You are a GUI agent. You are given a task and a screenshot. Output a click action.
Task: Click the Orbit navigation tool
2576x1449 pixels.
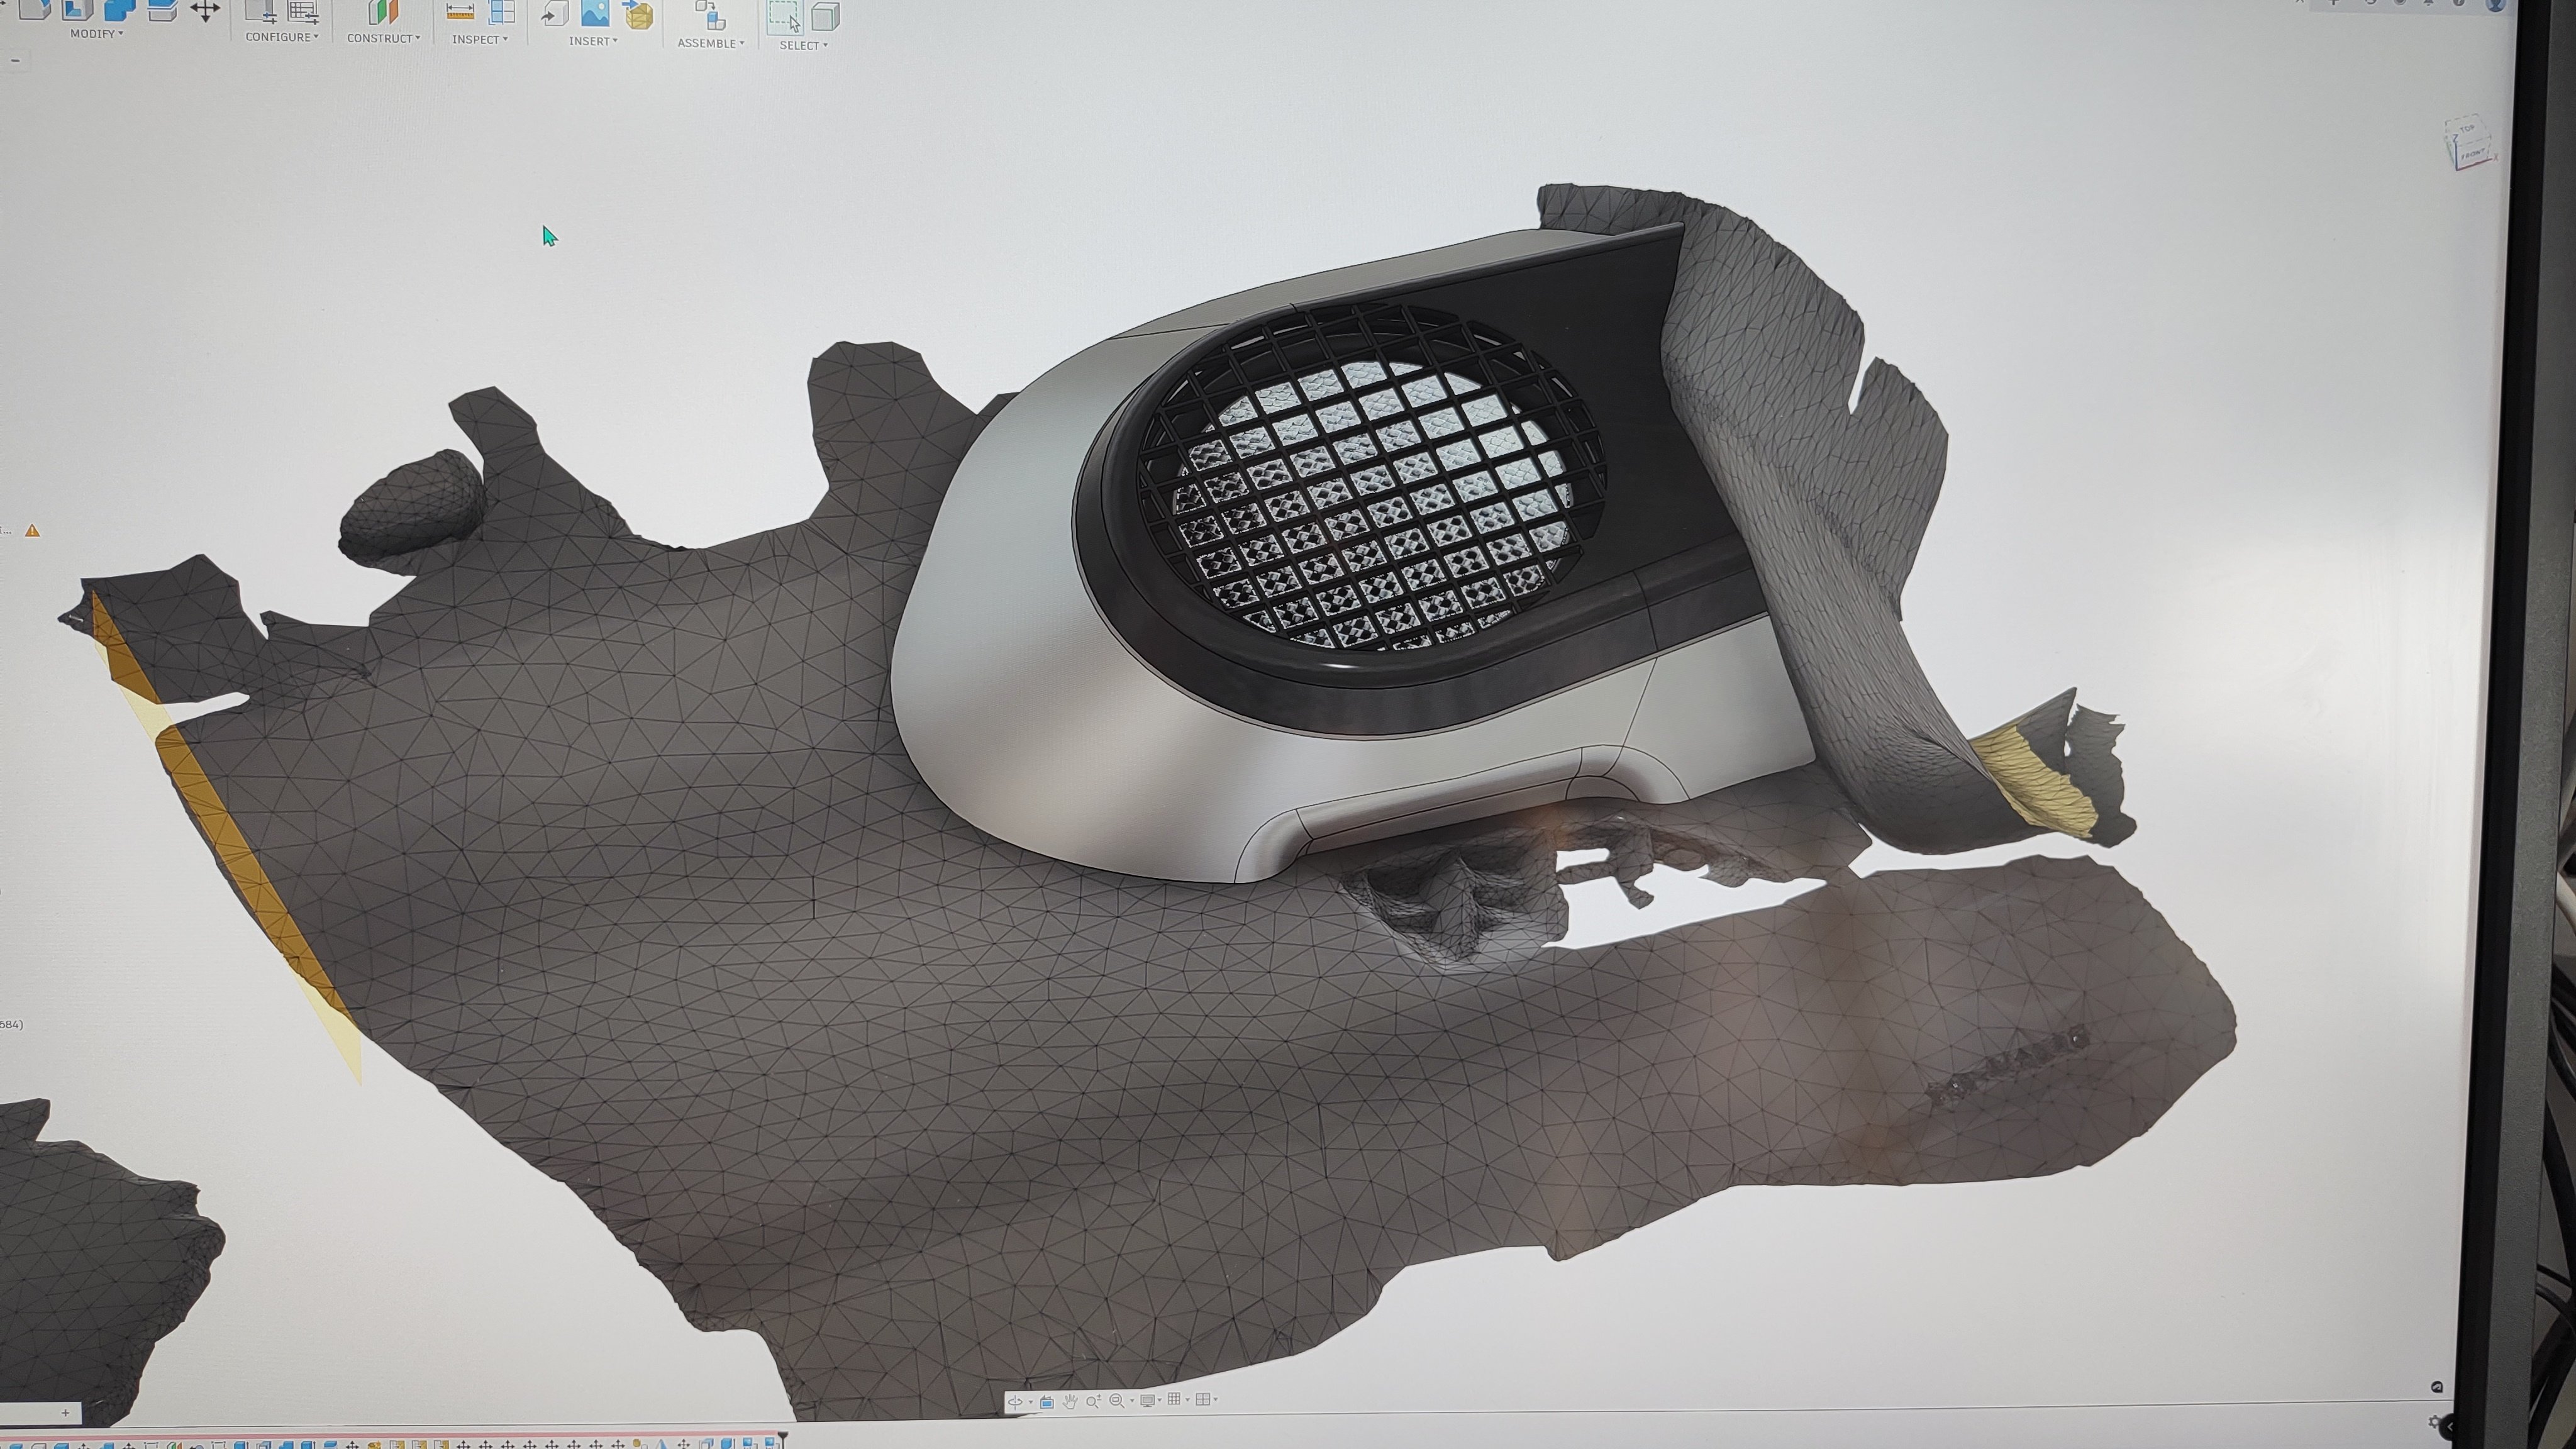[1015, 1402]
